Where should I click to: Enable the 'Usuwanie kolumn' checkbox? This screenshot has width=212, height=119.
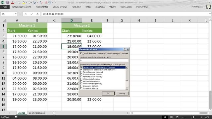point(81,86)
